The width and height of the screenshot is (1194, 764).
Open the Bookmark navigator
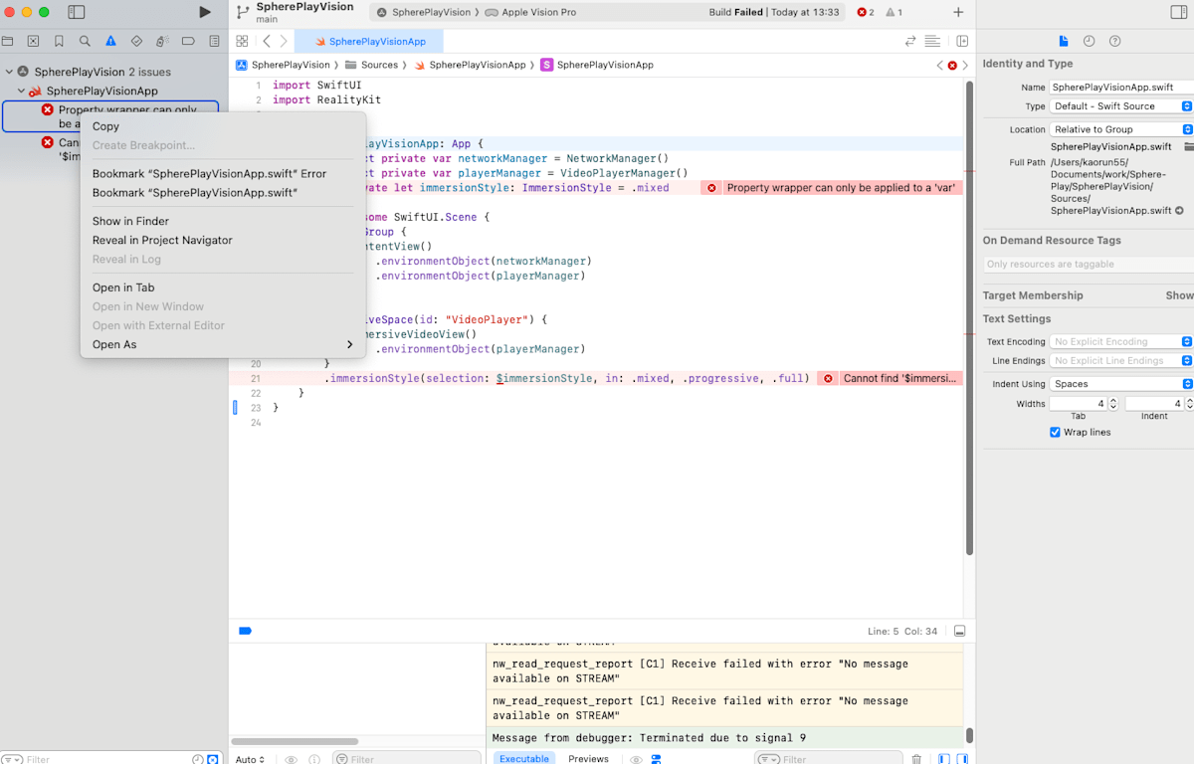59,41
